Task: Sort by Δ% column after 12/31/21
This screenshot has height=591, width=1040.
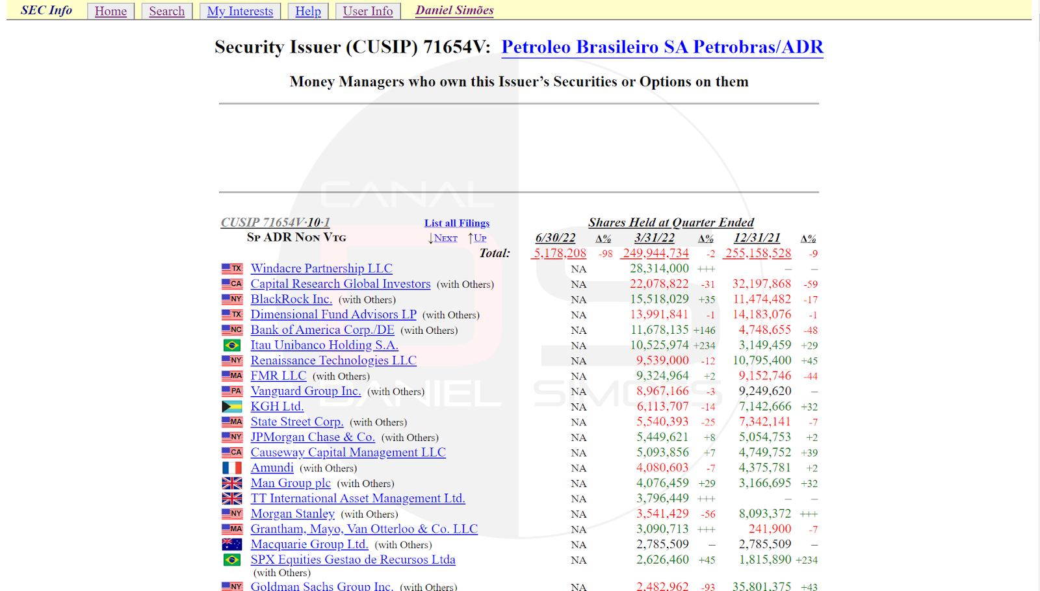Action: pos(808,238)
